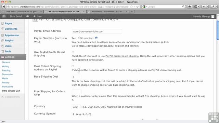Click the Pages icon in the sidebar

click(2, 24)
